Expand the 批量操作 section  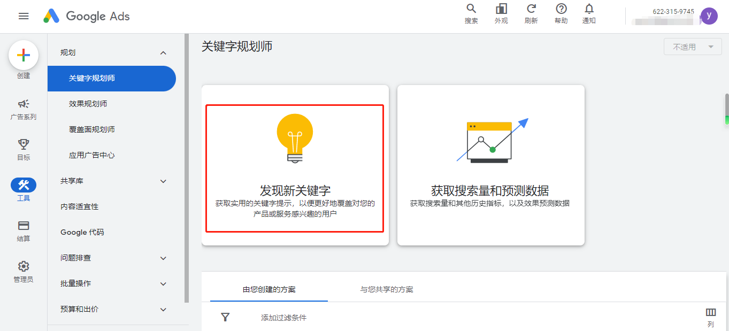pos(164,284)
